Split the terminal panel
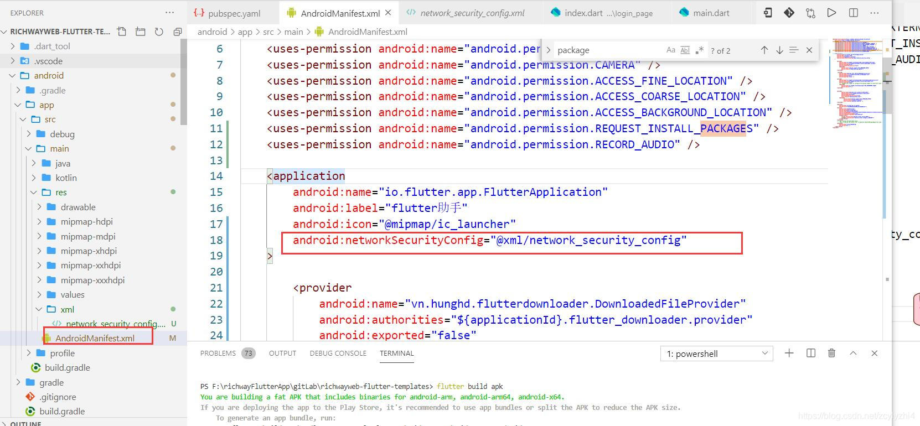The width and height of the screenshot is (920, 426). click(x=811, y=353)
